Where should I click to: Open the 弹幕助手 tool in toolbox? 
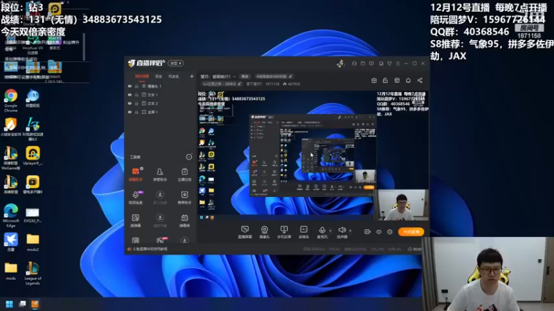click(x=135, y=174)
